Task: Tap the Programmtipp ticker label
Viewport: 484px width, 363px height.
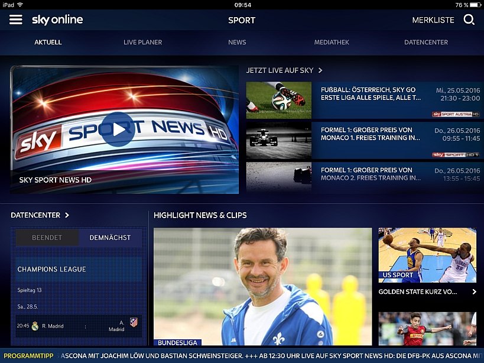Action: [x=28, y=356]
